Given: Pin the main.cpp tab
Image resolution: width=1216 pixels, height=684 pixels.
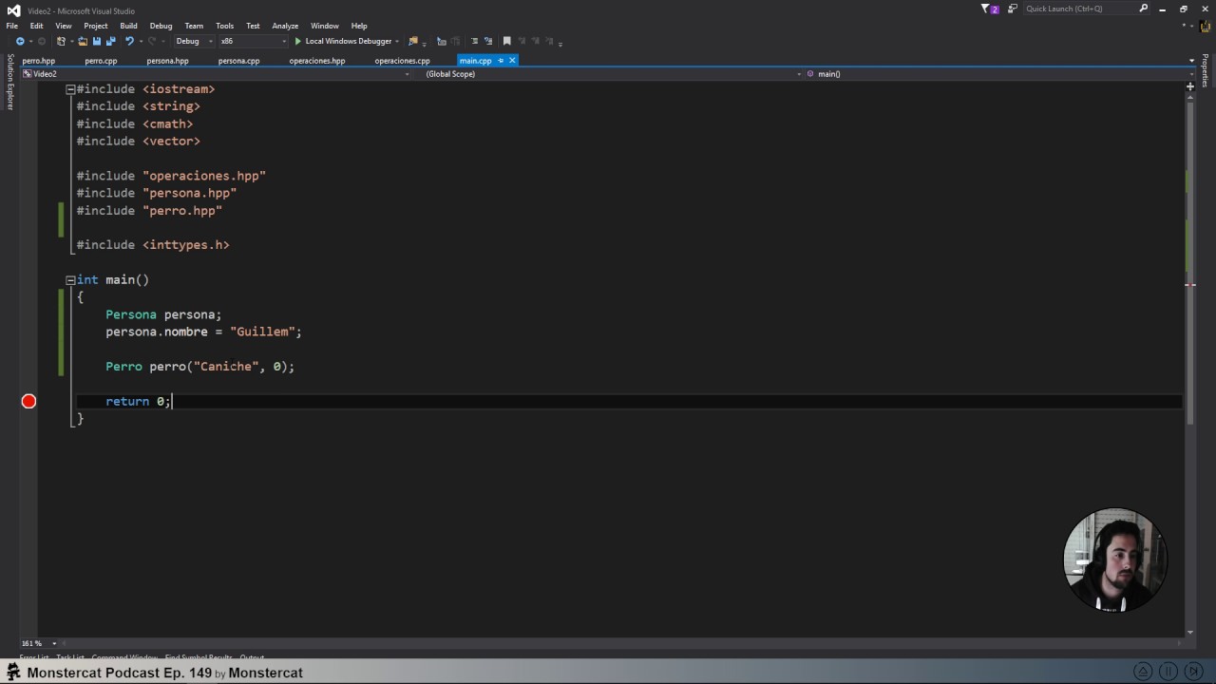Looking at the screenshot, I should point(501,61).
